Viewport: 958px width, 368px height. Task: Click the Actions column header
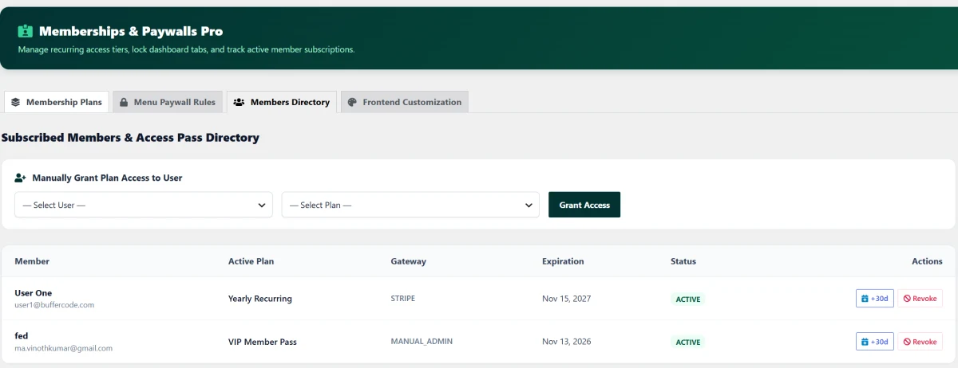pos(927,261)
